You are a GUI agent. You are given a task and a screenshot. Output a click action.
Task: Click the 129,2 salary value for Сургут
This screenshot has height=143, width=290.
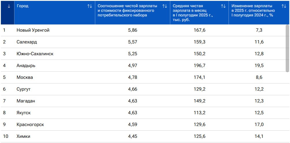(x=200, y=89)
